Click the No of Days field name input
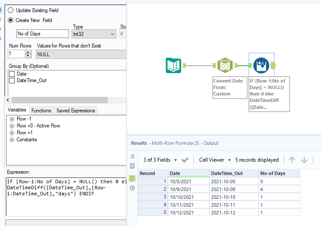 coord(42,34)
